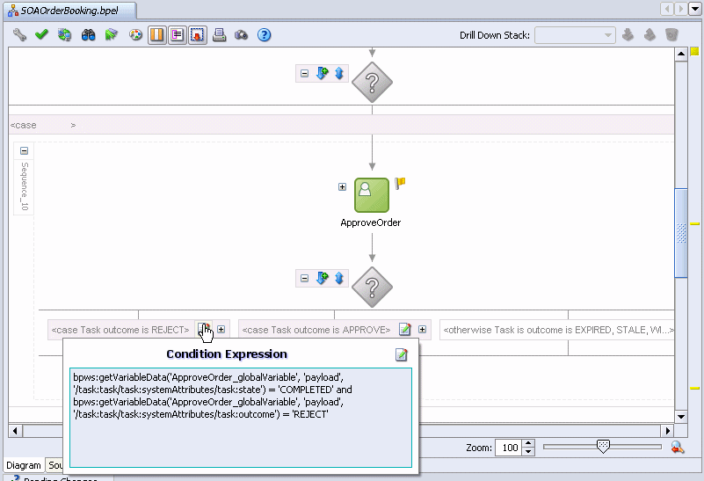Expand the REJECT case plus icon
The image size is (704, 481).
point(221,329)
